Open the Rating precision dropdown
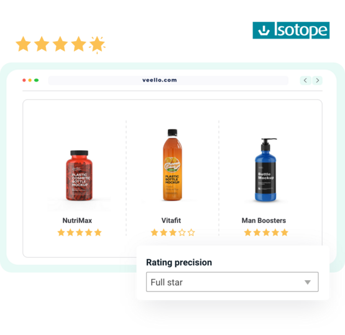 click(232, 282)
